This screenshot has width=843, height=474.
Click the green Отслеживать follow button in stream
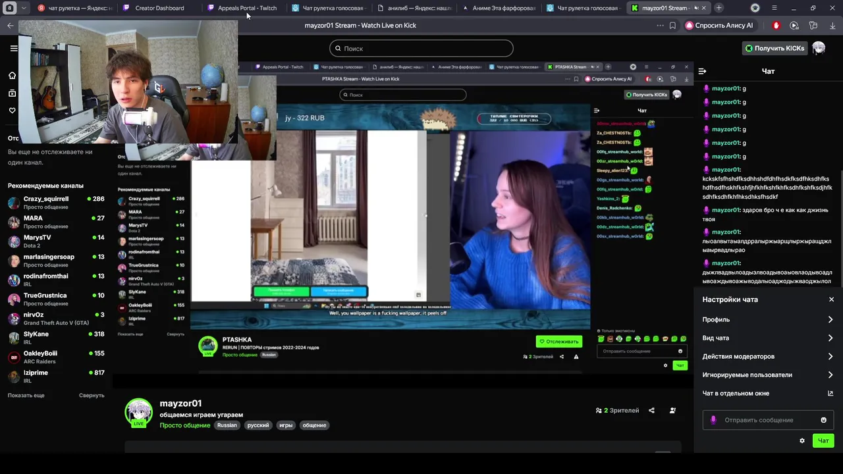point(559,341)
